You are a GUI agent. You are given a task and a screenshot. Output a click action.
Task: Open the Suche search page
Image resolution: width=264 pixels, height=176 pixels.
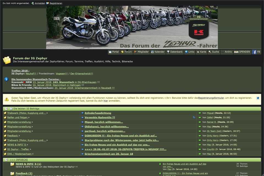[214, 52]
